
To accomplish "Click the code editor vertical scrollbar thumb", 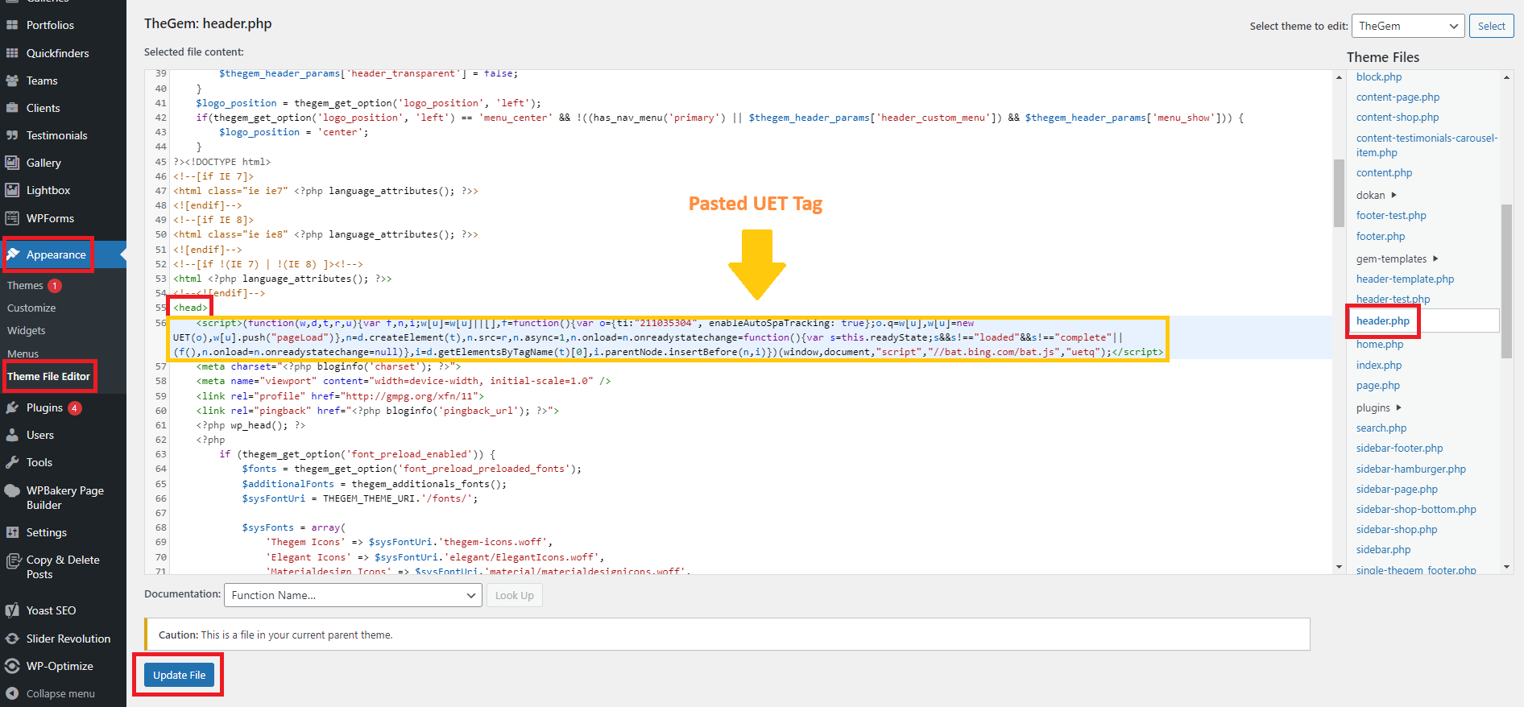I will 1339,193.
